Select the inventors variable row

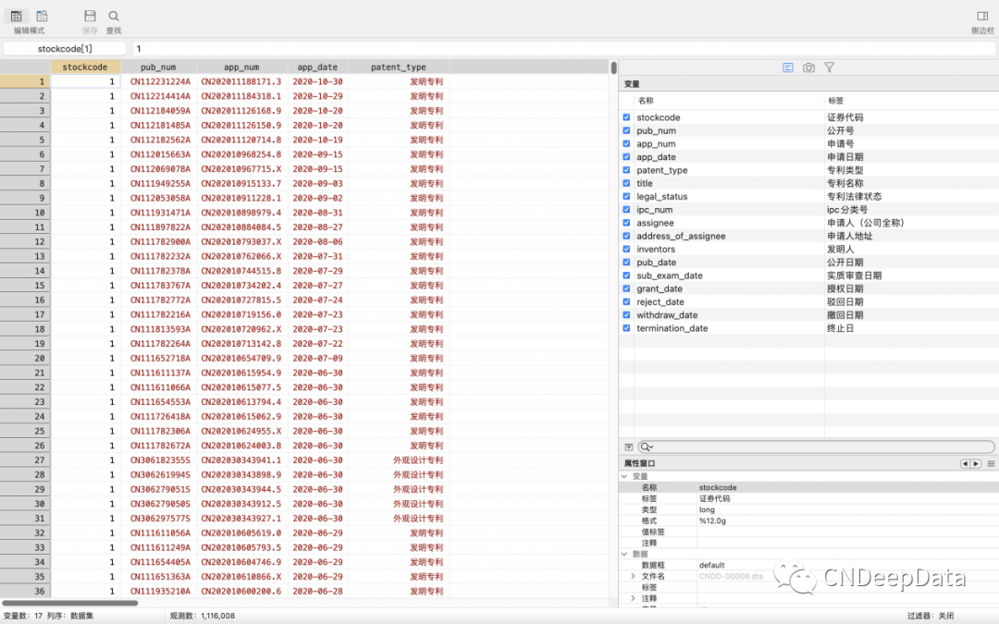click(x=809, y=249)
